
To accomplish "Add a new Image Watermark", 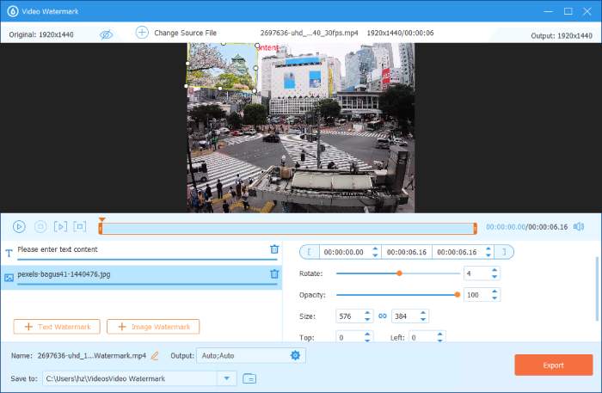I will (x=153, y=327).
